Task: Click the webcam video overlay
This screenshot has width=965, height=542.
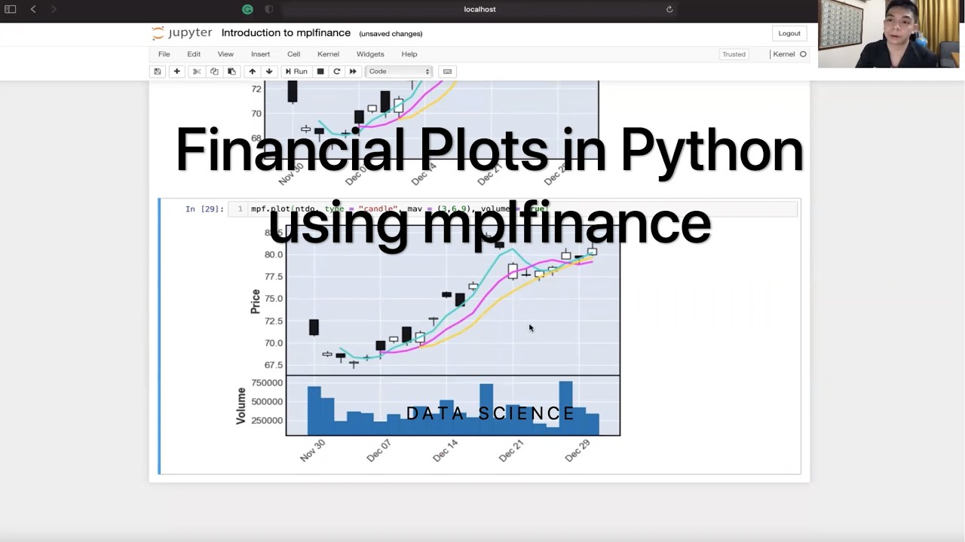Action: click(x=888, y=34)
